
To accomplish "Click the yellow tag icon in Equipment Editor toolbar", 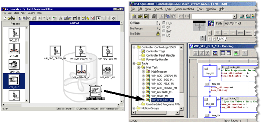I will 88,18.
